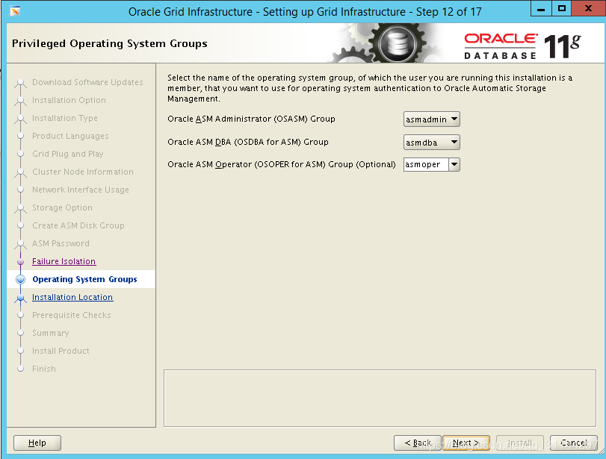Click the Product Languages step text
The width and height of the screenshot is (606, 459).
[70, 136]
